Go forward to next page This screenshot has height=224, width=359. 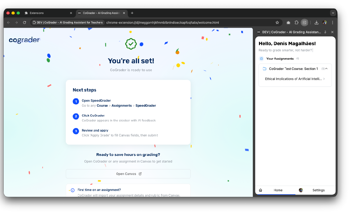coord(17,22)
